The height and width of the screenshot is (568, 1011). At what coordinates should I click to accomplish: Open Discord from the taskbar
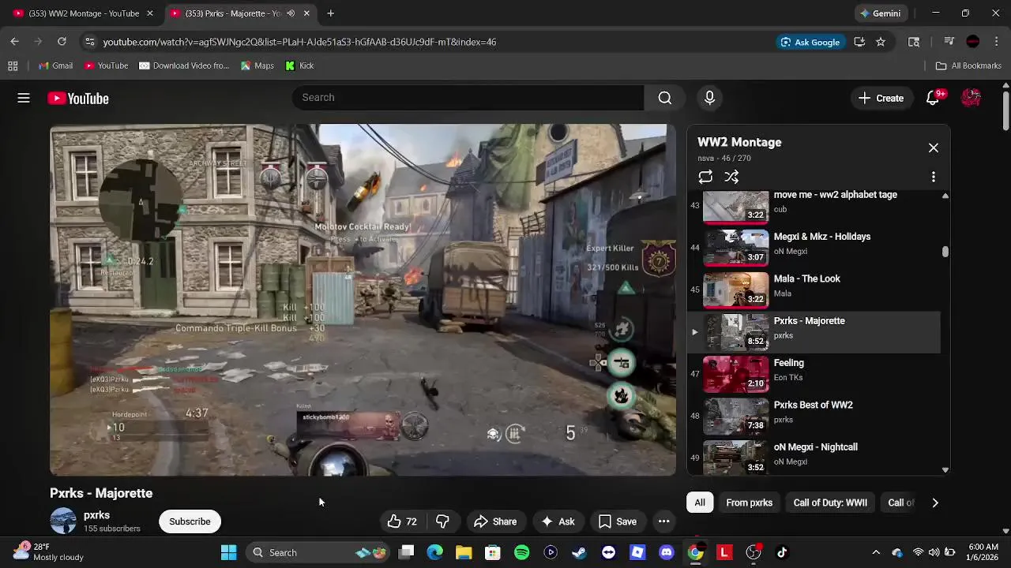pyautogui.click(x=666, y=552)
